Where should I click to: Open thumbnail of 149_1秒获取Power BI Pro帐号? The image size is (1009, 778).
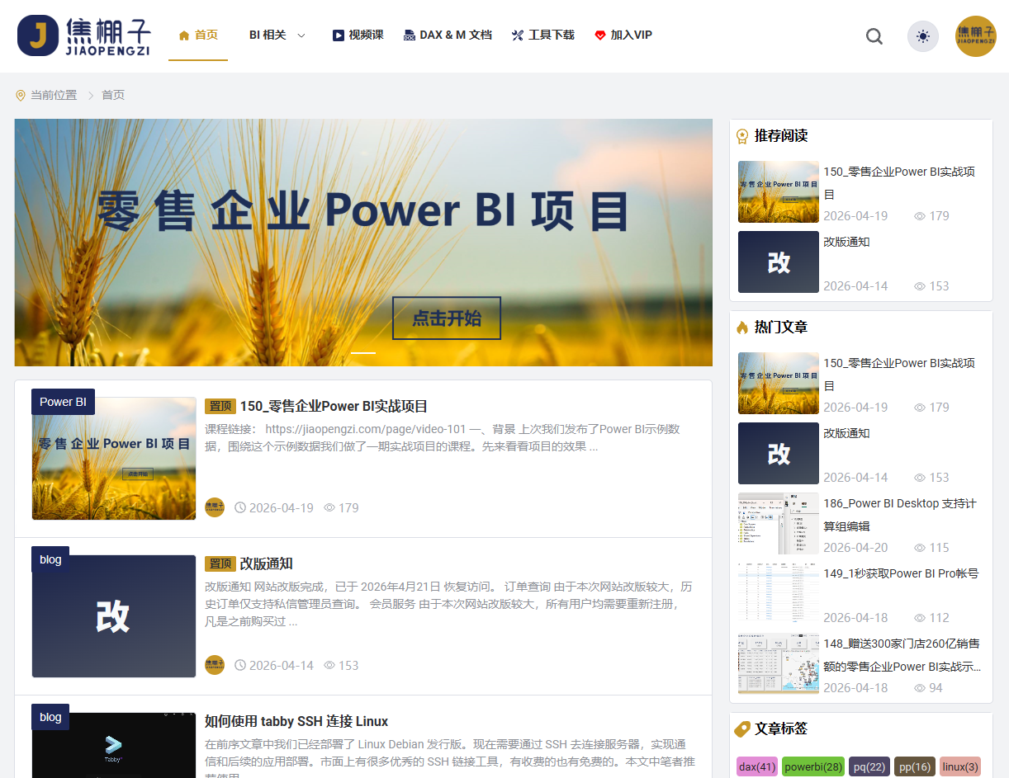click(x=779, y=593)
